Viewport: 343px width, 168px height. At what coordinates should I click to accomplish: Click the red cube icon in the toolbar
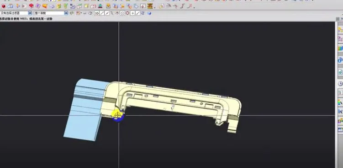tap(4, 6)
